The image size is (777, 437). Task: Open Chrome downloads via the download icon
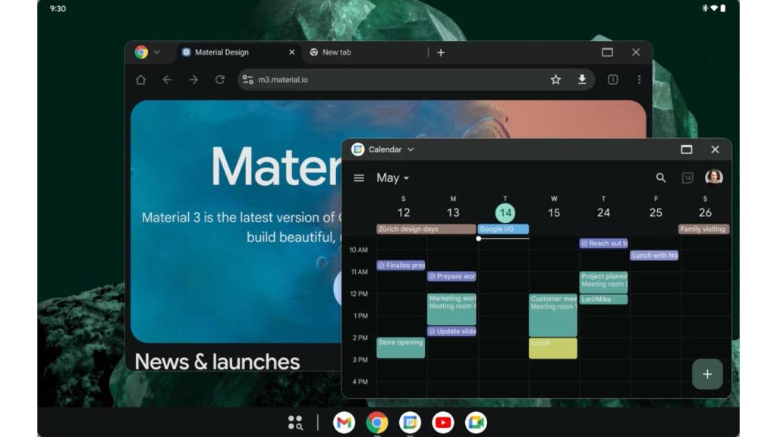(582, 79)
